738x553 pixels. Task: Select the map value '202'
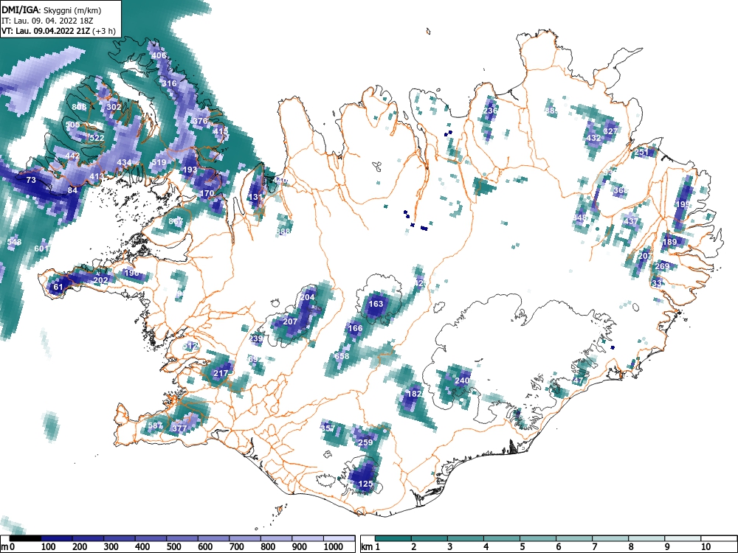(100, 280)
